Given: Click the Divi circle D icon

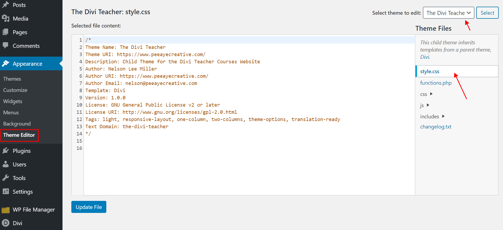Looking at the screenshot, I should point(6,223).
